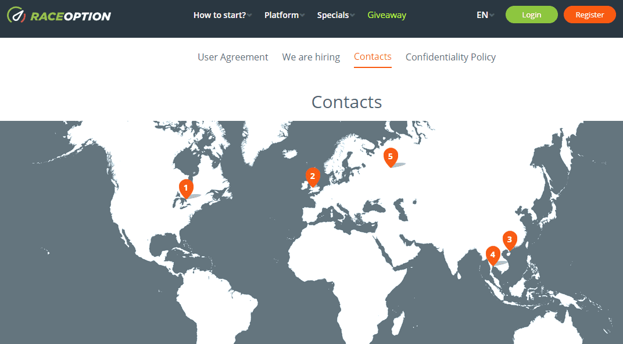This screenshot has height=344, width=623.
Task: Switch to the We are hiring tab
Action: [x=311, y=57]
